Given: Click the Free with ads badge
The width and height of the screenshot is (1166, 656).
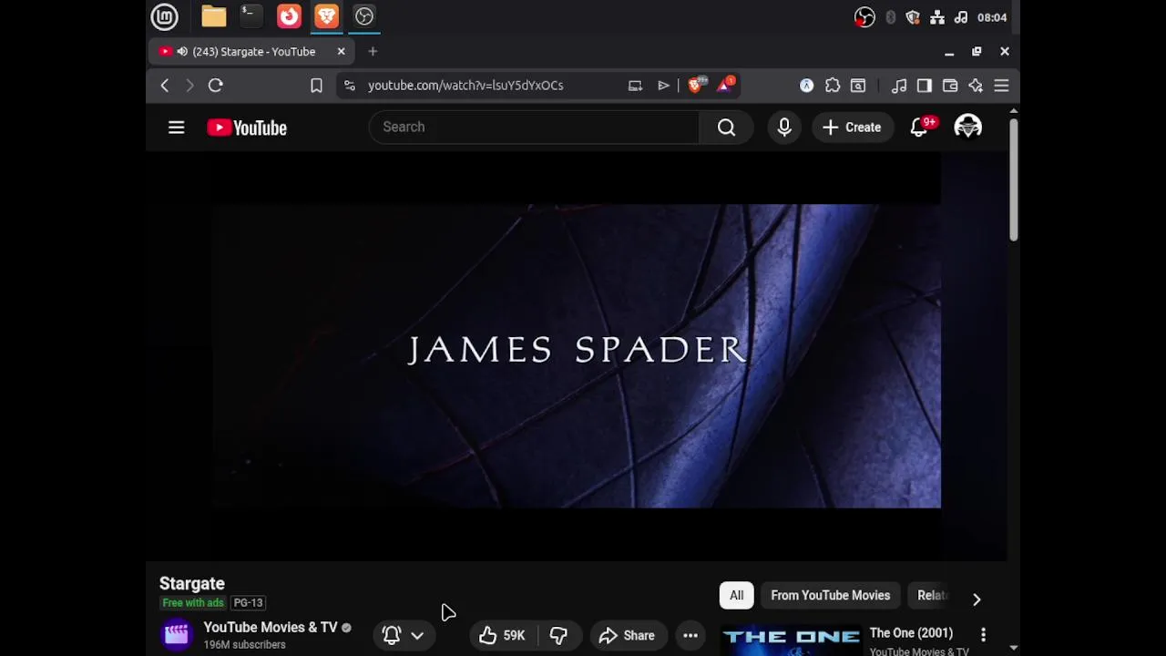Looking at the screenshot, I should click(x=193, y=603).
